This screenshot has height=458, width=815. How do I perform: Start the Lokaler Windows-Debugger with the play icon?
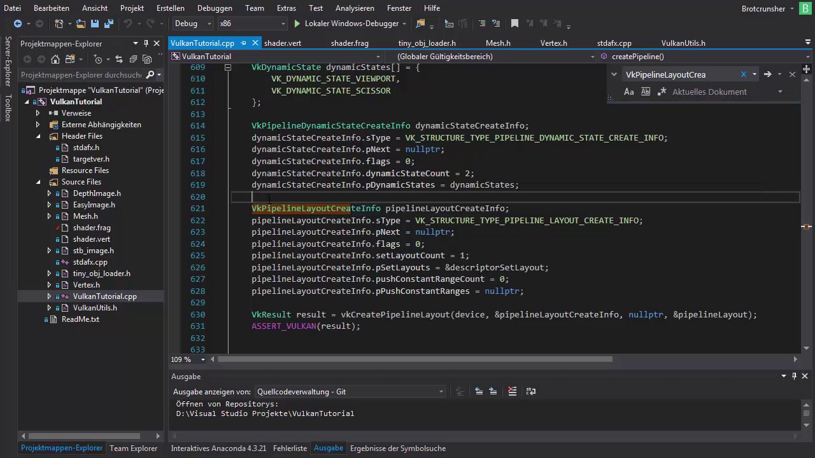point(297,24)
